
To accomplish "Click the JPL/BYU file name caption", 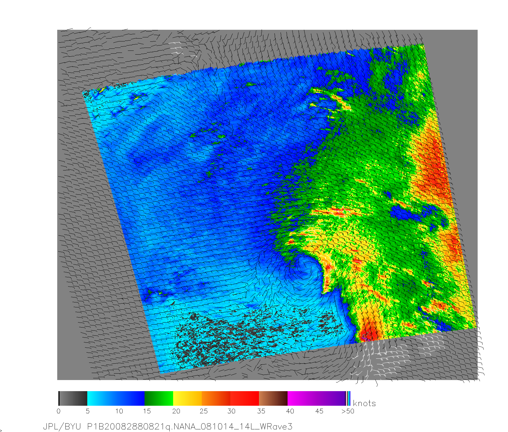I will [168, 426].
